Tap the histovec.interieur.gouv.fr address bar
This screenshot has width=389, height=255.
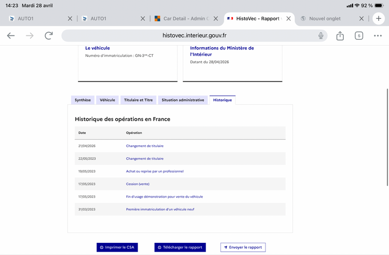194,35
